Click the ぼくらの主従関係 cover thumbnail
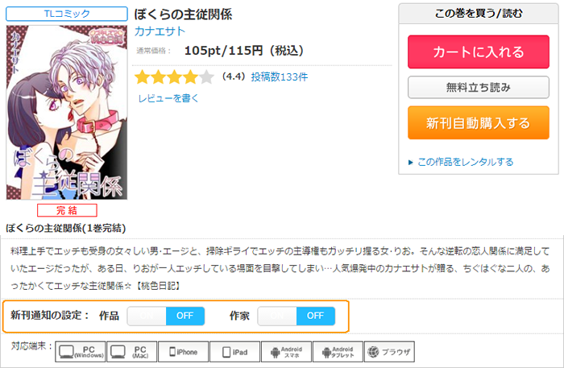564x368 pixels. (67, 113)
